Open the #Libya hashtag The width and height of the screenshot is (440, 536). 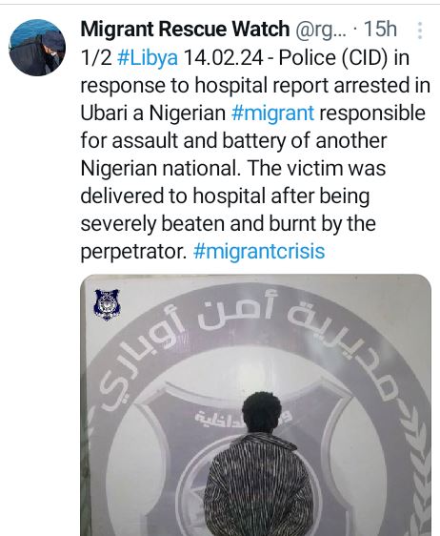148,57
